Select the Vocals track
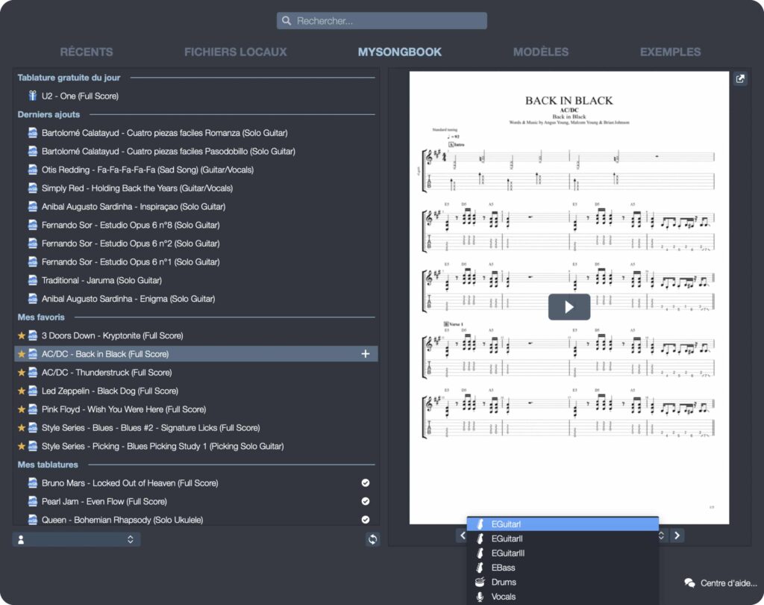Viewport: 764px width, 605px height. (563, 596)
